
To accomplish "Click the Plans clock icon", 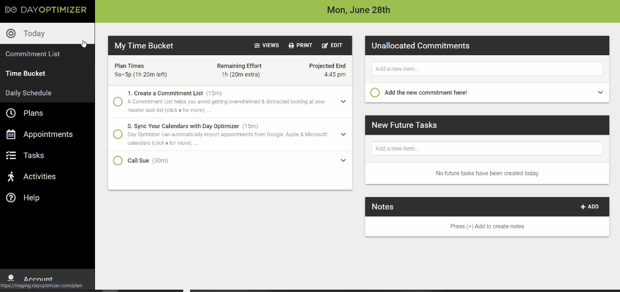I will pos(11,113).
